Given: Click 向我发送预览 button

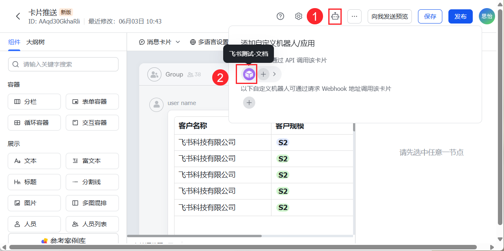Looking at the screenshot, I should tap(390, 16).
